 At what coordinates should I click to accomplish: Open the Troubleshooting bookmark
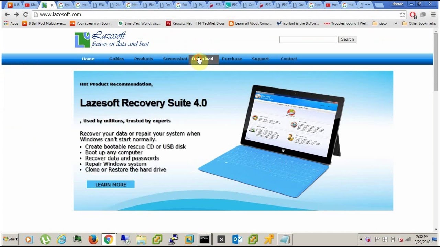pyautogui.click(x=346, y=23)
